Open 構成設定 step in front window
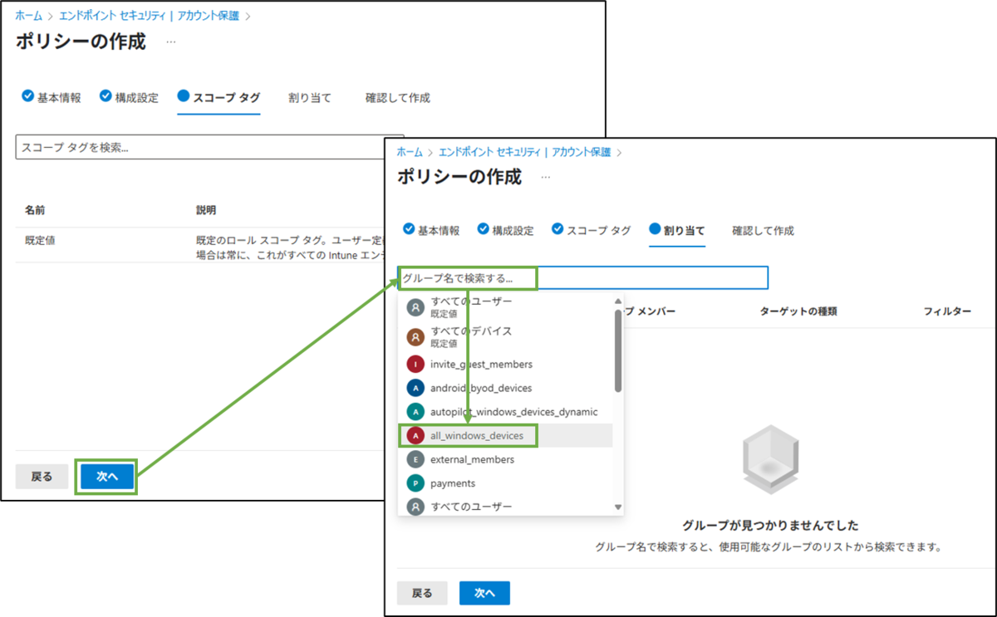Image resolution: width=997 pixels, height=617 pixels. click(x=504, y=230)
